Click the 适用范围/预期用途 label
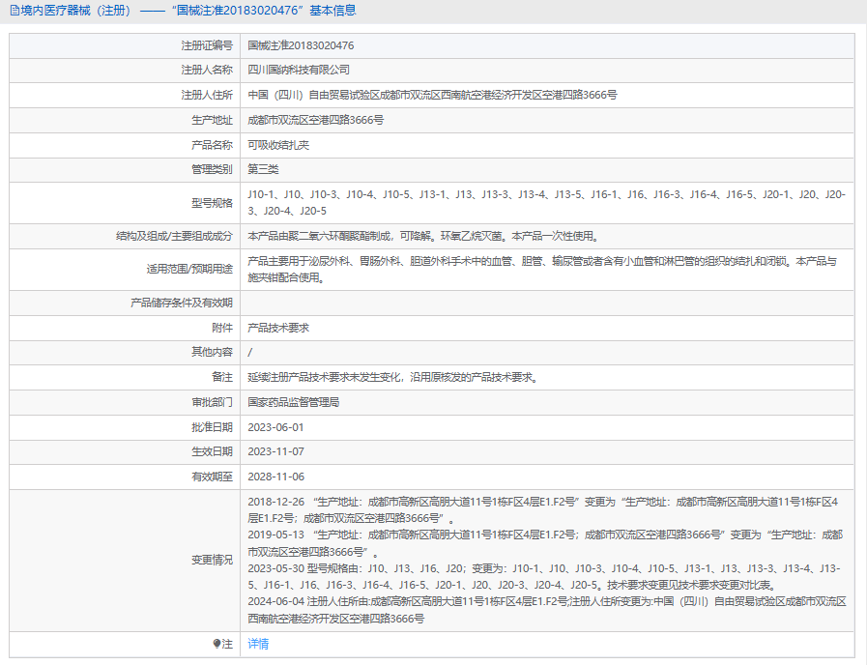867x665 pixels. (x=189, y=270)
